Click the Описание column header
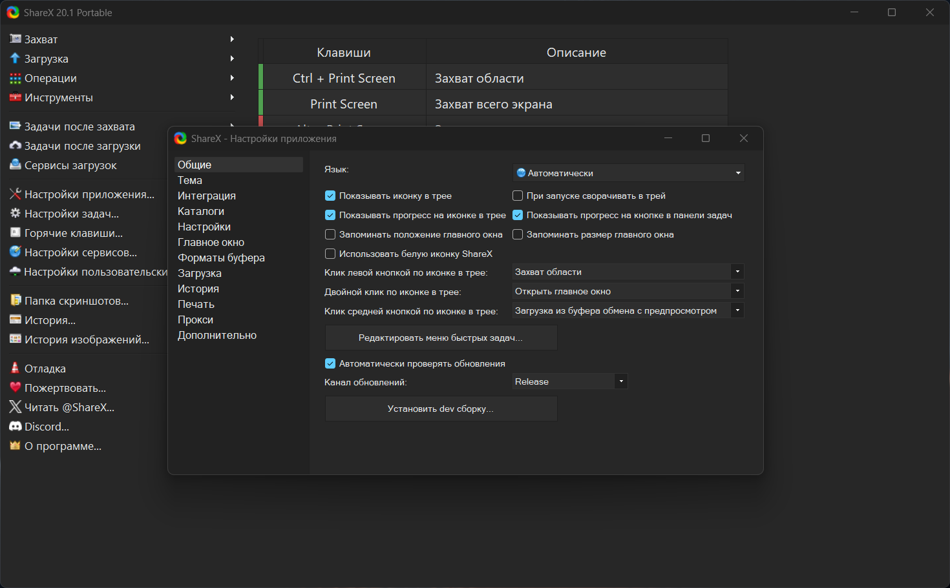Image resolution: width=950 pixels, height=588 pixels. [x=577, y=52]
